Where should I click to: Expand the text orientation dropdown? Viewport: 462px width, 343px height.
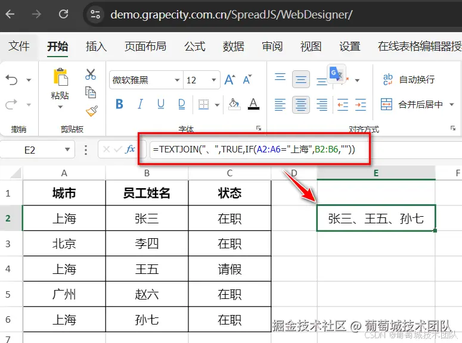(x=357, y=80)
